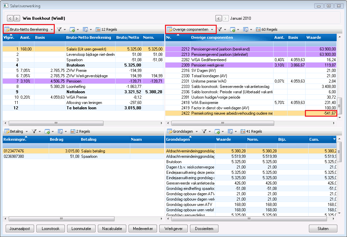Screen dimensions: 347x237
Task: Go to the period before Januari 2010
Action: point(218,18)
